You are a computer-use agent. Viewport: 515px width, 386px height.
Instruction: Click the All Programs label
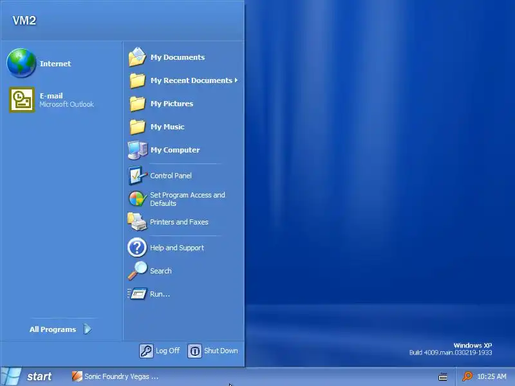tap(53, 329)
